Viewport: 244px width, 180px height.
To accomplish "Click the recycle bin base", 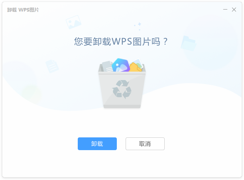I will coord(122,106).
